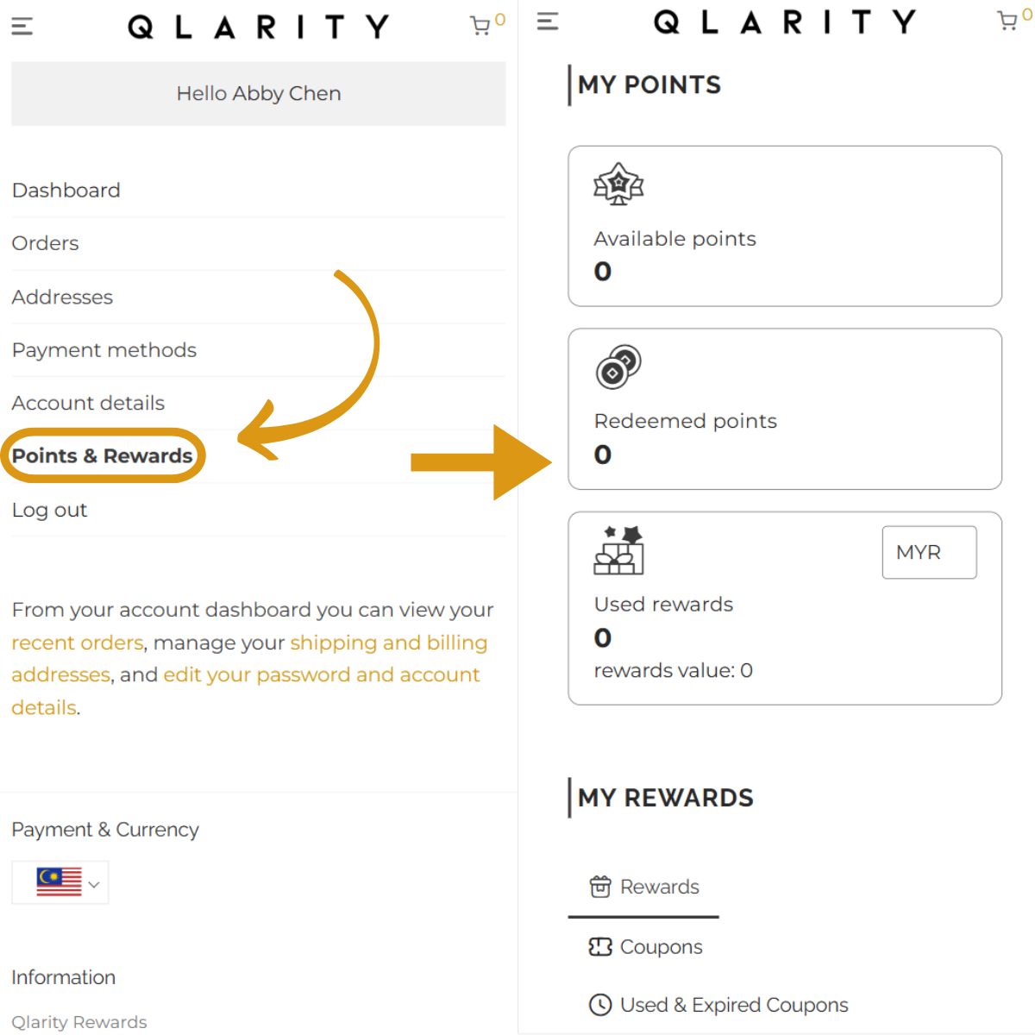Open the Qlarity Rewards footer link
Viewport: 1035px width, 1035px height.
pos(79,1022)
